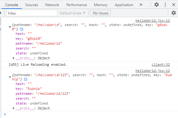Close the DevTools panel
The height and width of the screenshot is (118, 178).
tap(174, 5)
